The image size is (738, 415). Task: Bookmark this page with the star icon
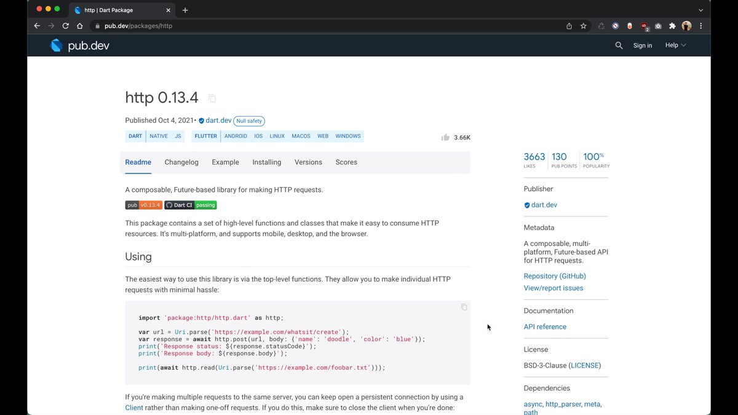click(583, 26)
